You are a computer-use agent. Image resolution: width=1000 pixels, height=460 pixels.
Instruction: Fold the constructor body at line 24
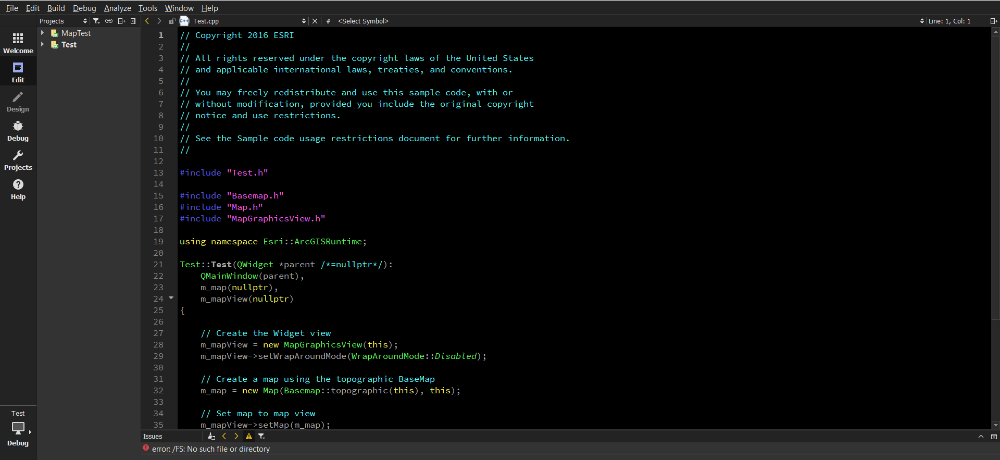[x=171, y=298]
